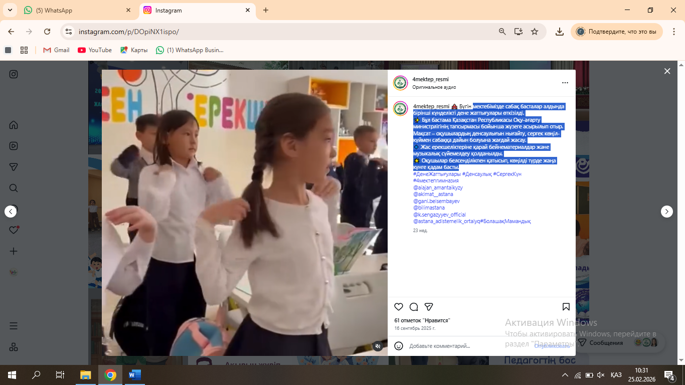Expand the Chrome tab search dropdown
The image size is (685, 385).
click(x=11, y=10)
